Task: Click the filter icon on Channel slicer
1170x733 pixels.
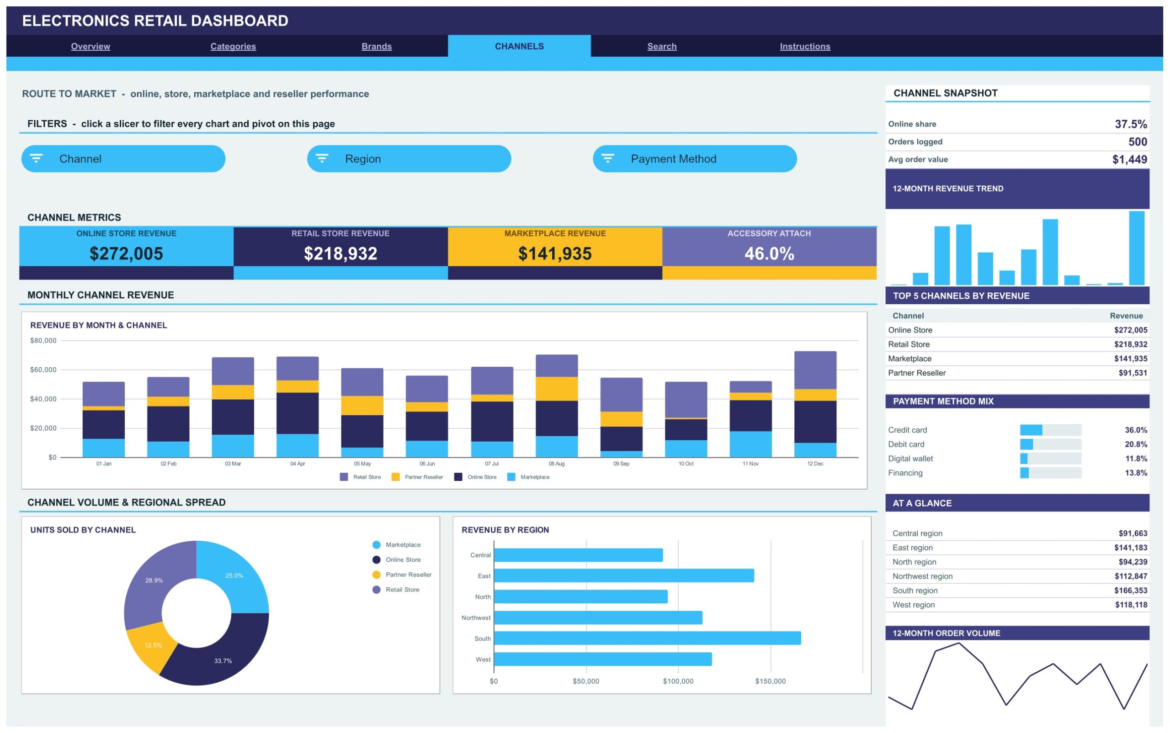Action: [x=37, y=158]
